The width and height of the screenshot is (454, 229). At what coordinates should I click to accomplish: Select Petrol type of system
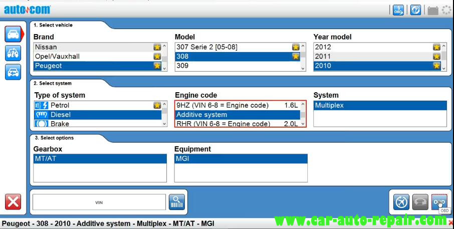98,105
